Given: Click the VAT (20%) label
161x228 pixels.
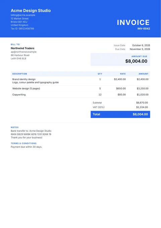Looking at the screenshot, I should pyautogui.click(x=99, y=107).
